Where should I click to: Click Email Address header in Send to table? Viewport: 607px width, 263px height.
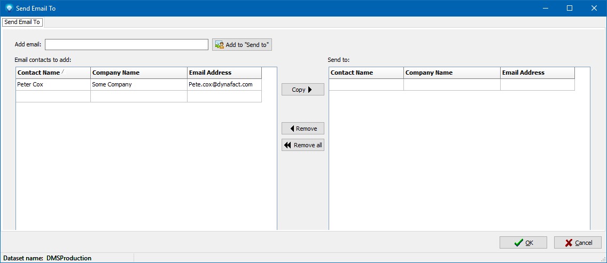pos(537,73)
